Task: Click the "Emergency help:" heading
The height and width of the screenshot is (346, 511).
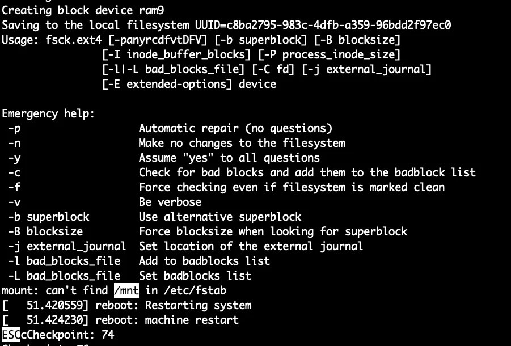Action: (x=48, y=113)
